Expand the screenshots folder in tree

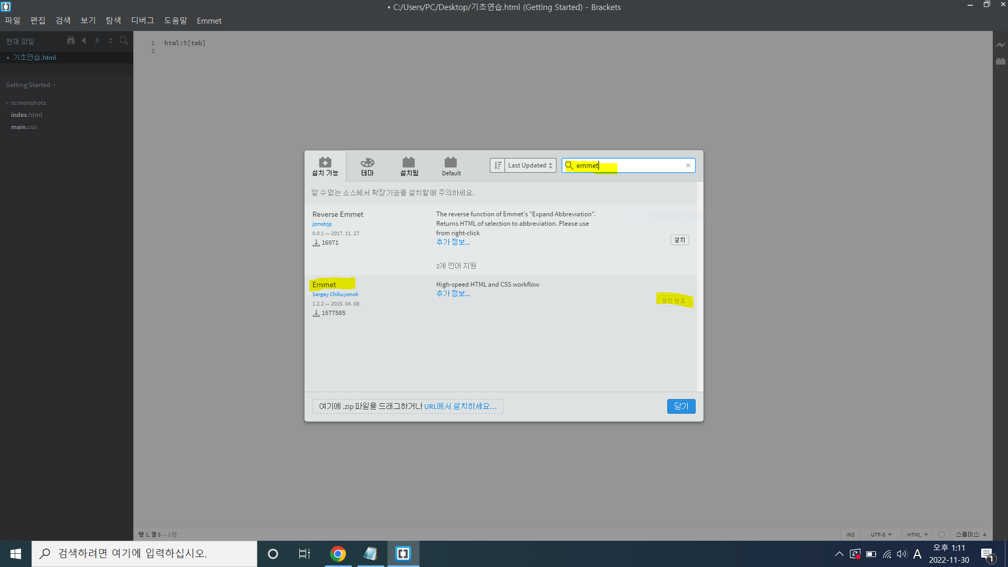tap(28, 103)
